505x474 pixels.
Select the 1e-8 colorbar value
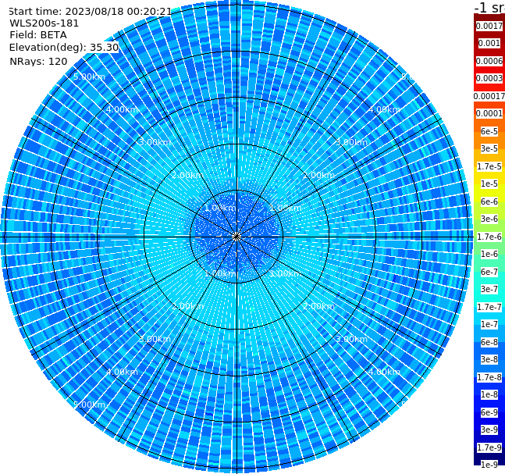click(x=489, y=394)
